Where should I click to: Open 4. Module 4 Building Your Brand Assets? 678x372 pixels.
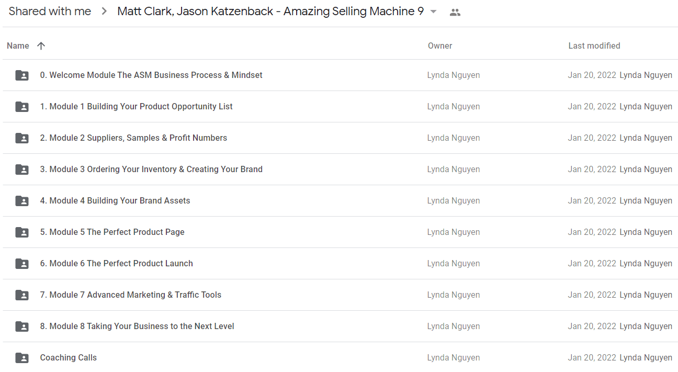point(115,201)
